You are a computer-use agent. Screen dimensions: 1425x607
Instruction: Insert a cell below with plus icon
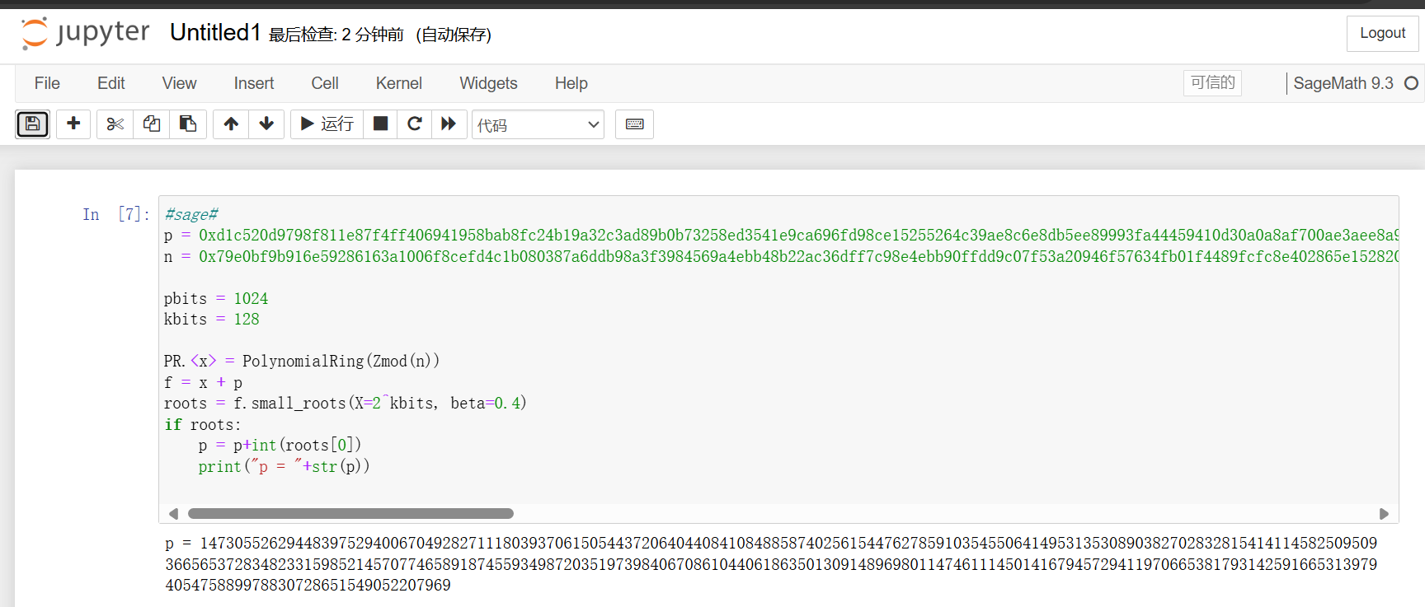coord(73,124)
